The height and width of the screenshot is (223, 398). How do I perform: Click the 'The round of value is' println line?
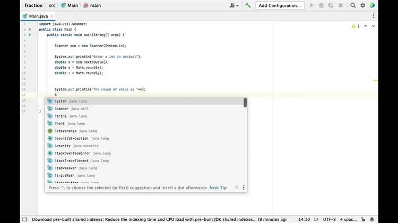(x=100, y=89)
